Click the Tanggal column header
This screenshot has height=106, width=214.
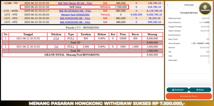pyautogui.click(x=28, y=34)
